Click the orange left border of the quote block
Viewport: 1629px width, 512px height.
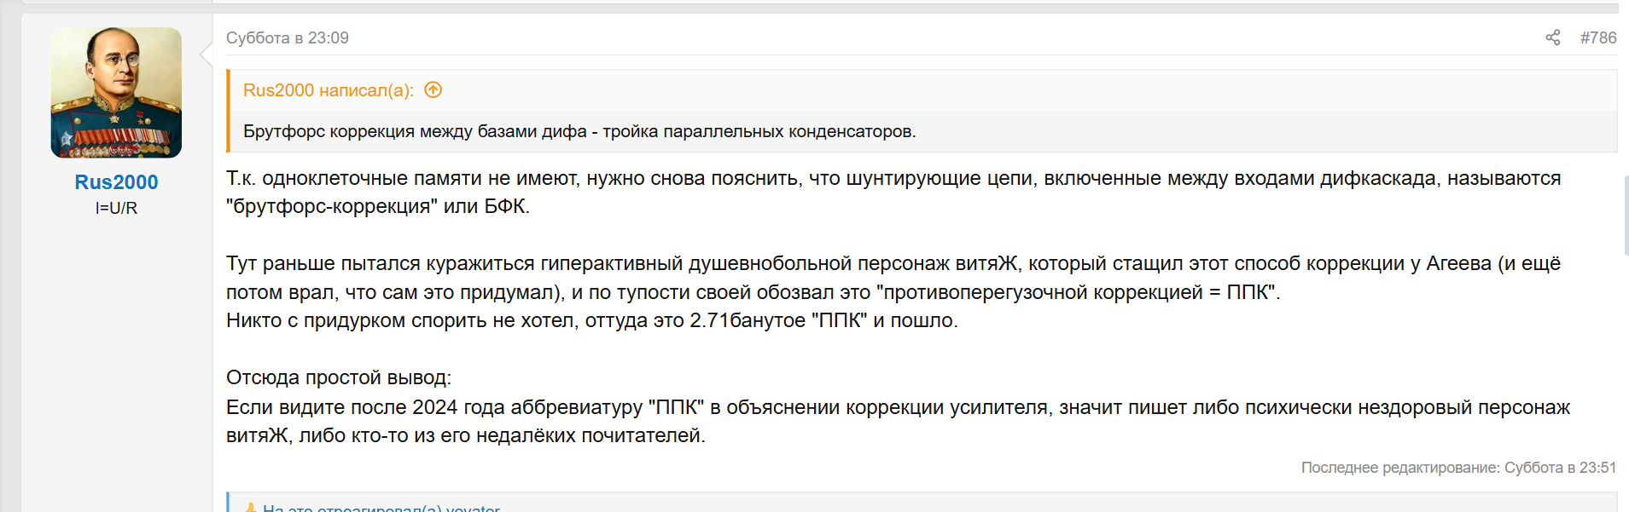229,111
